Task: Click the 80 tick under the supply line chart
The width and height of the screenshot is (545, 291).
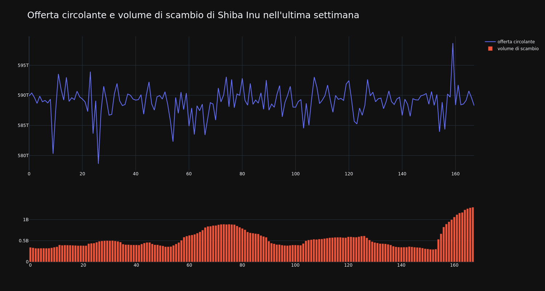Action: coord(242,174)
